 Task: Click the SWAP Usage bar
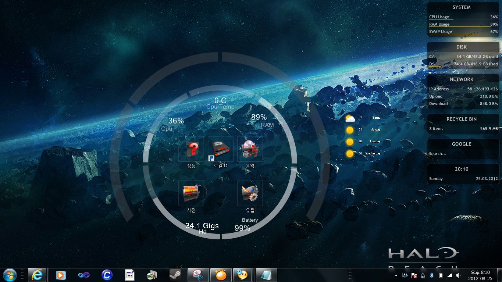coord(463,32)
